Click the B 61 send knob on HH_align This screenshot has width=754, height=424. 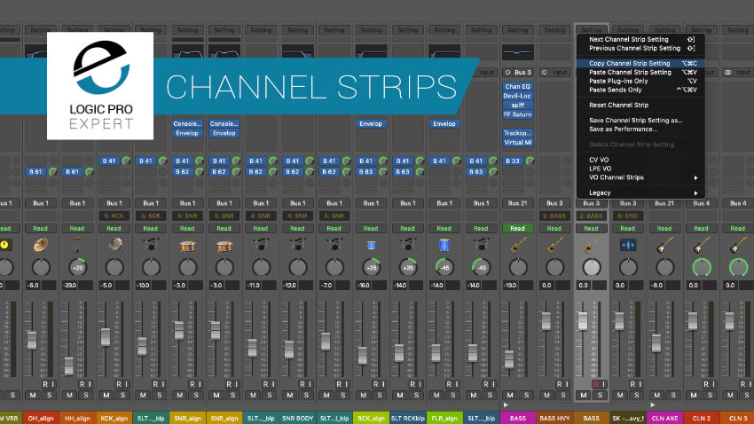click(90, 171)
